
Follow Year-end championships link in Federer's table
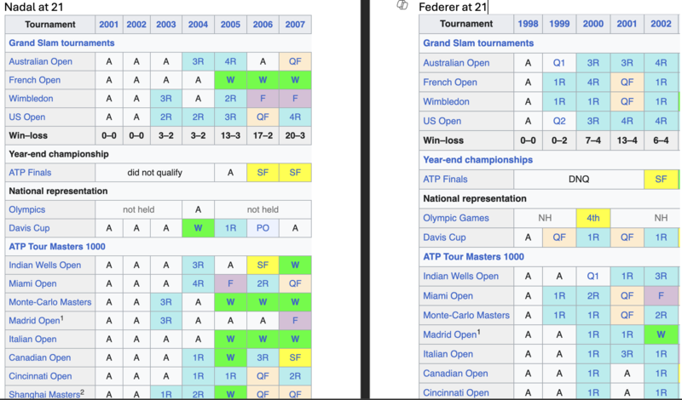click(x=478, y=160)
